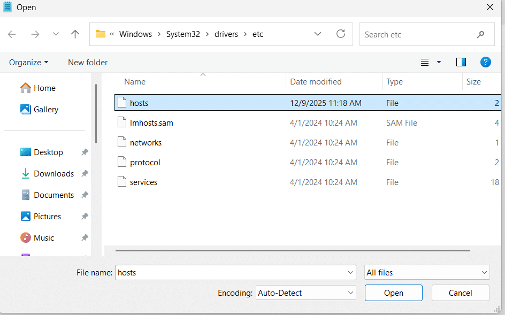Go up to the drivers folder
The image size is (505, 315).
[75, 34]
